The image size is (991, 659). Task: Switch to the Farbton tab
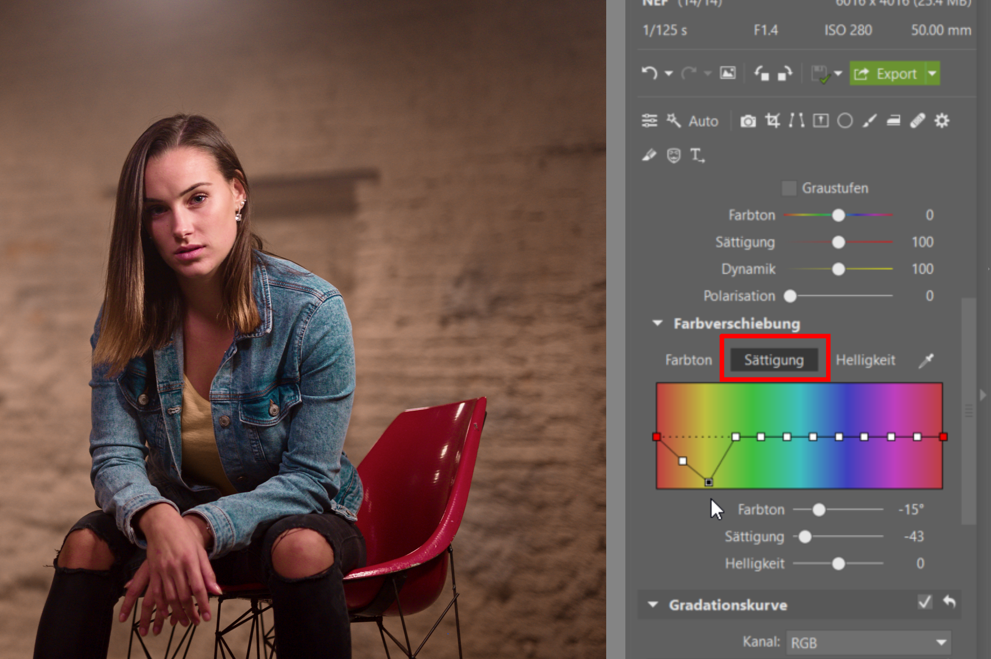tap(688, 360)
